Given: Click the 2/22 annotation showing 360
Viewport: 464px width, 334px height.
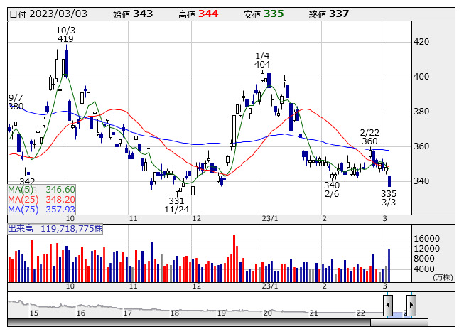Looking at the screenshot, I should [369, 136].
